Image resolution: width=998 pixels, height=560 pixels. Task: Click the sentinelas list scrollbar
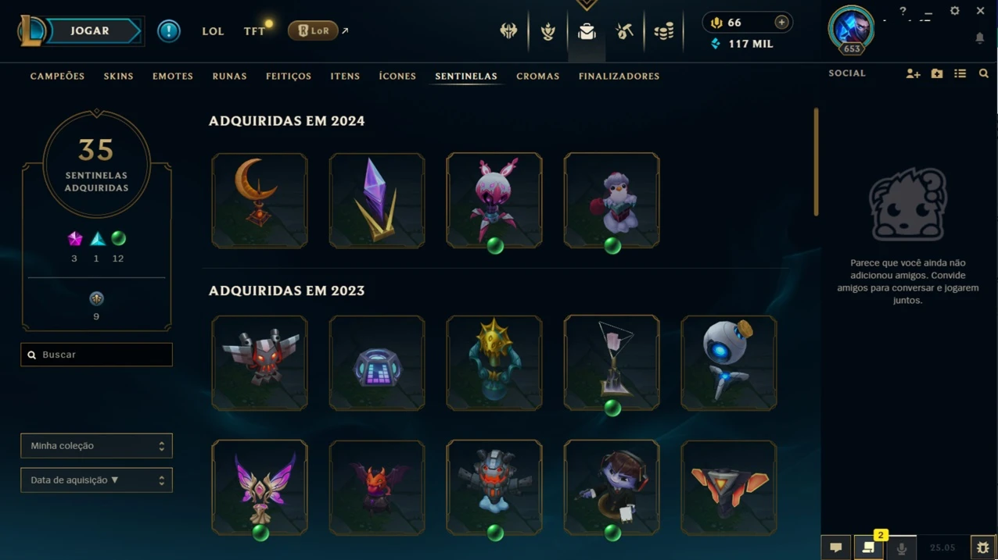tap(816, 162)
